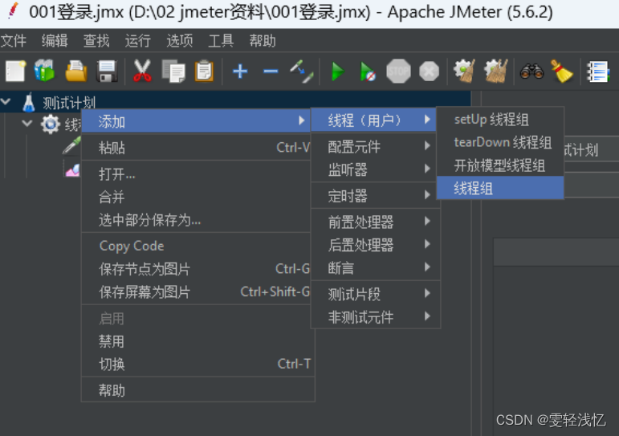The width and height of the screenshot is (619, 436).
Task: Save the test plan with floppy icon
Action: [x=107, y=71]
